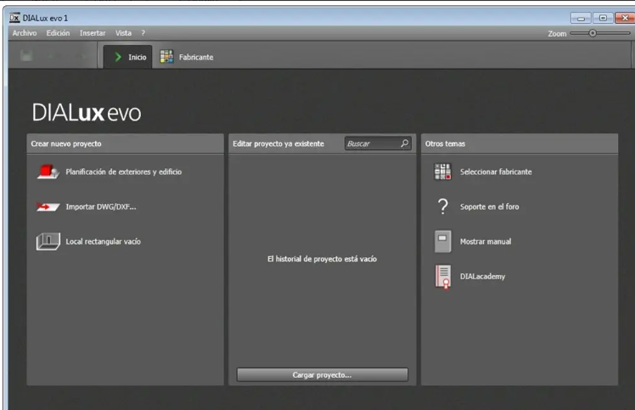Click the red building outdoor planning icon
Image resolution: width=635 pixels, height=410 pixels.
(48, 171)
